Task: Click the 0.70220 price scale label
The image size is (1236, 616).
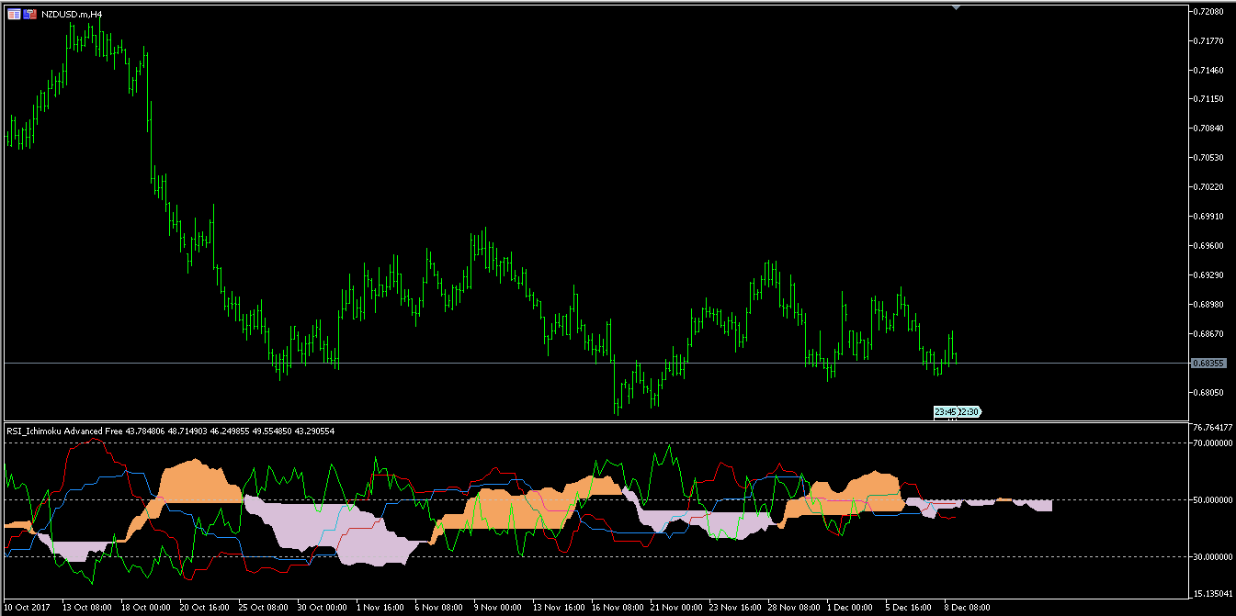Action: [x=1210, y=186]
